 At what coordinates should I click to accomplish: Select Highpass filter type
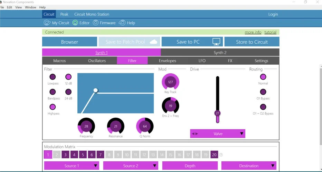(x=53, y=107)
